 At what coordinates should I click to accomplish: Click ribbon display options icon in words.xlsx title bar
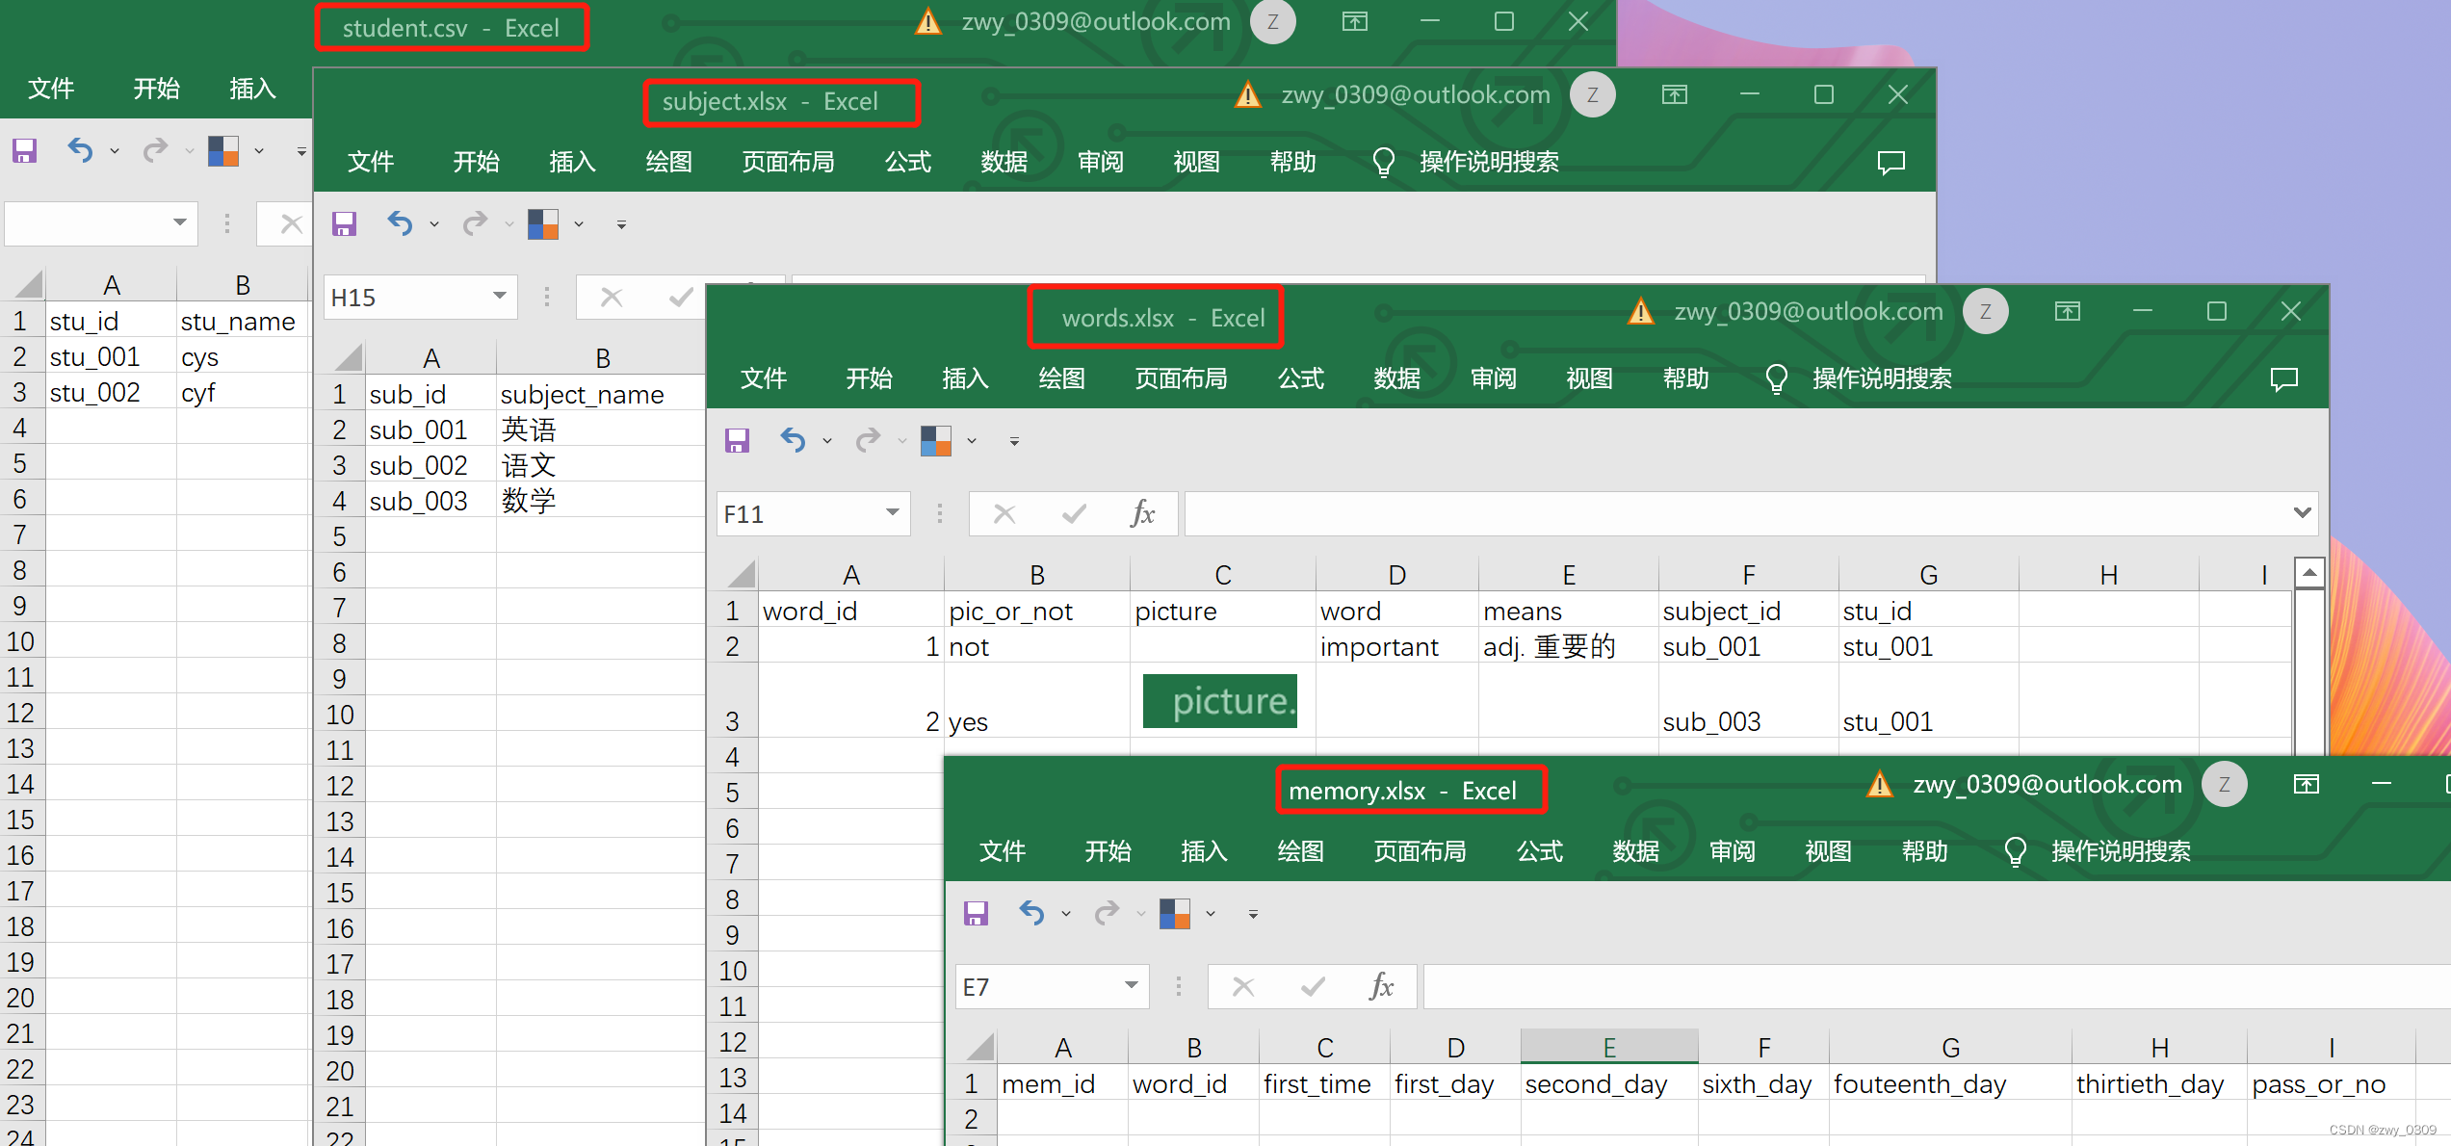click(x=2068, y=311)
